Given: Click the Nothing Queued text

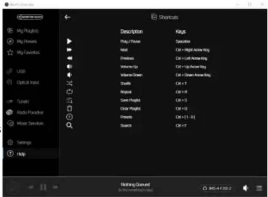Looking at the screenshot, I should coord(136,185).
